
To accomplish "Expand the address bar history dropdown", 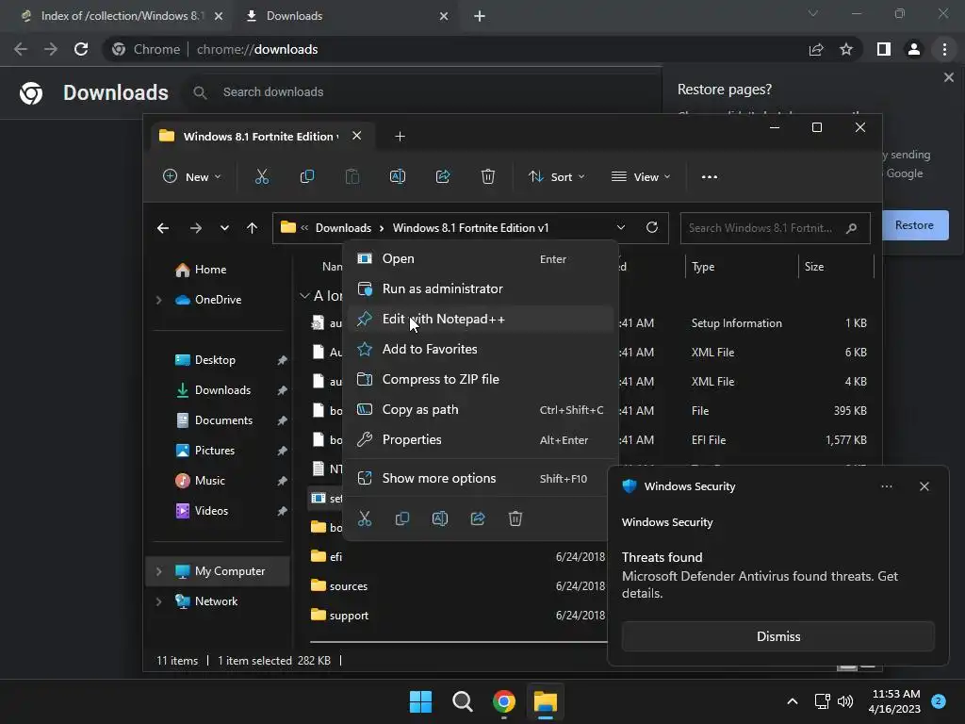I will (x=621, y=227).
